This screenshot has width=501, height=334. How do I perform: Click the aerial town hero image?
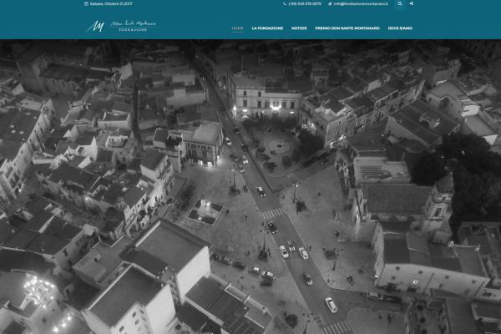pyautogui.click(x=250, y=187)
